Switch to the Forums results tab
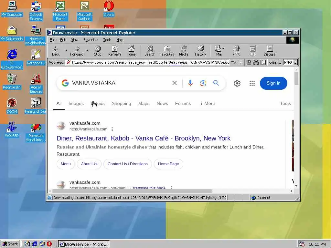The image size is (331, 248). point(183,104)
